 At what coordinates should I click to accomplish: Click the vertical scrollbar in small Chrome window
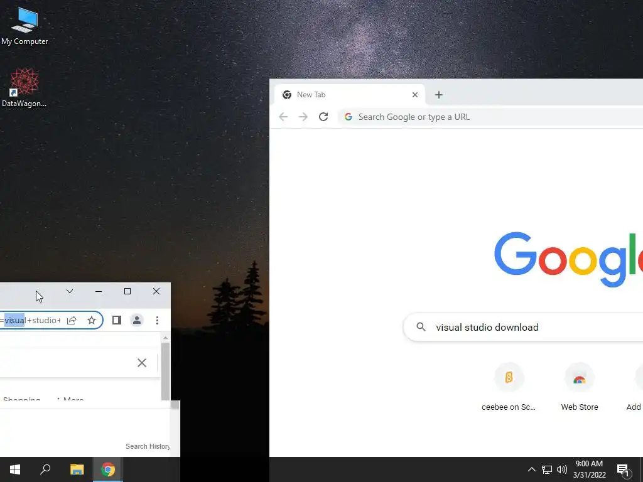[x=165, y=371]
